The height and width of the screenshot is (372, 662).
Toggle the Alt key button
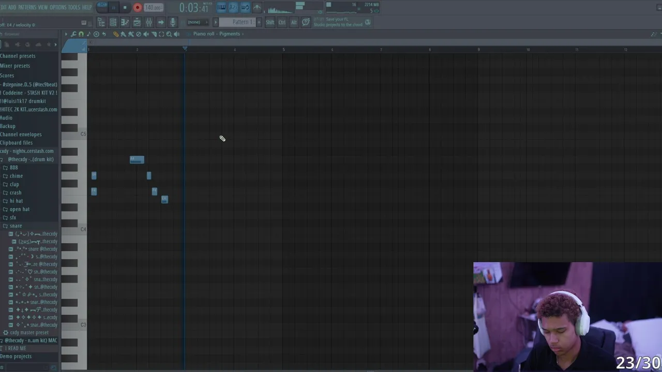[294, 22]
